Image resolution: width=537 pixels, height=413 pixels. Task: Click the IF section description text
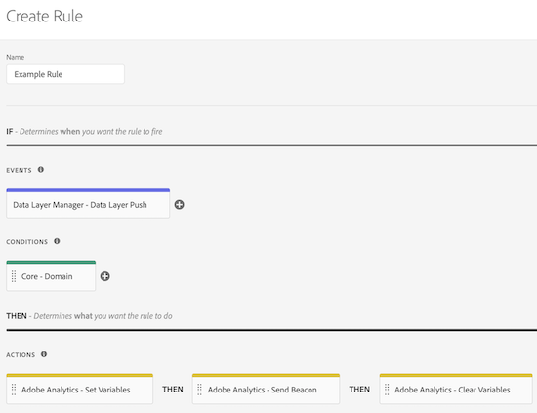[84, 132]
